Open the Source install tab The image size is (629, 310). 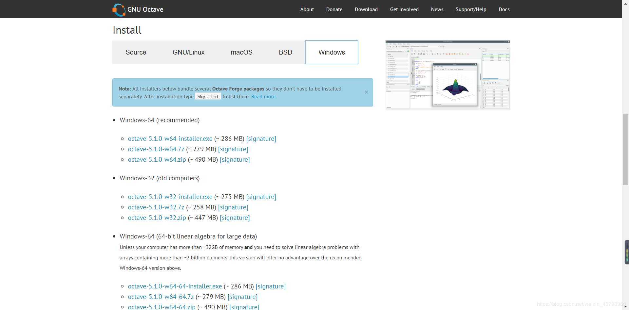(x=136, y=52)
